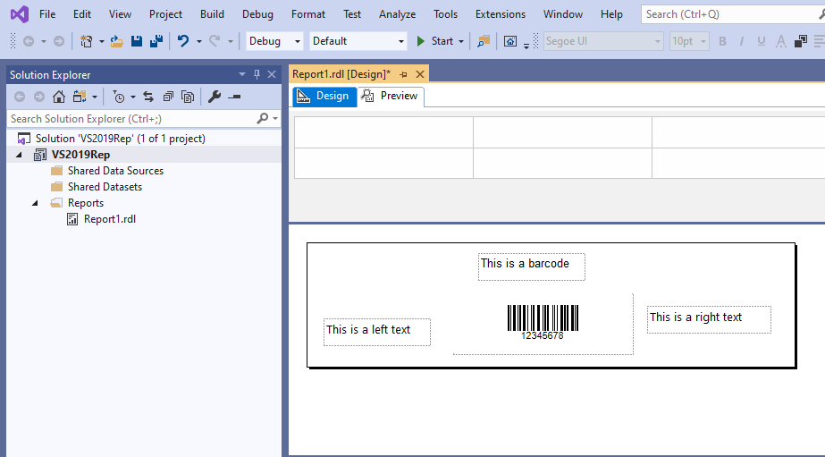Click the Switch Views icon

[80, 97]
